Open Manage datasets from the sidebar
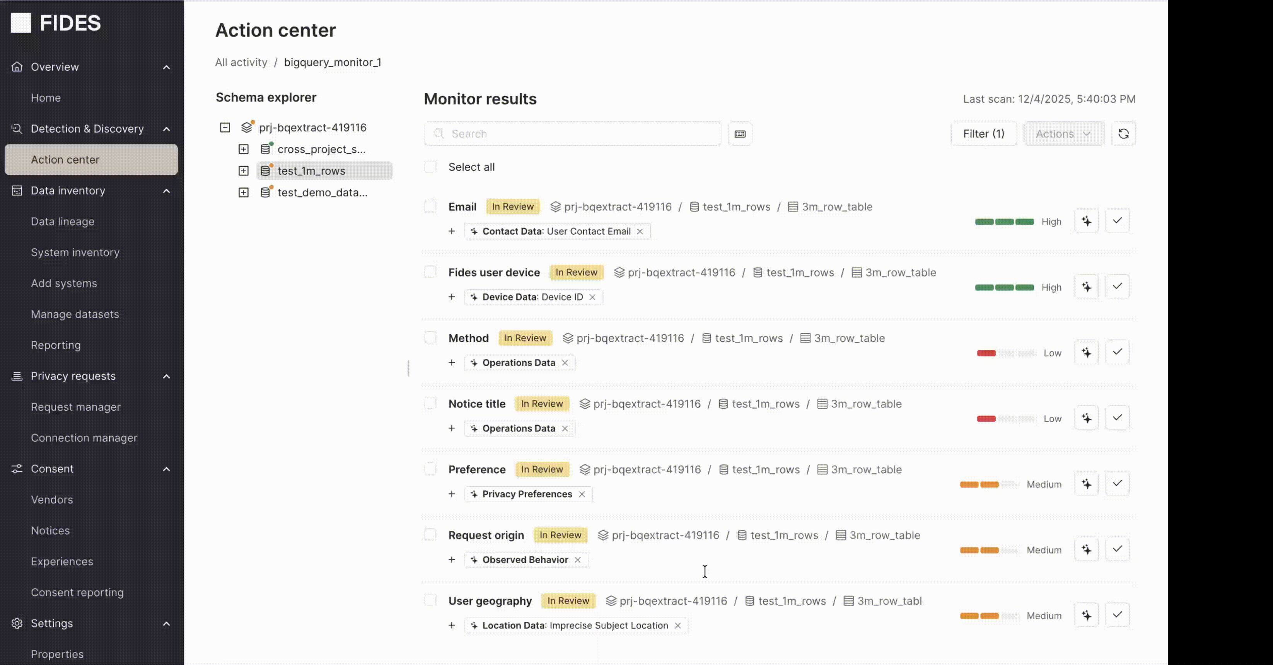The width and height of the screenshot is (1273, 665). (x=75, y=314)
